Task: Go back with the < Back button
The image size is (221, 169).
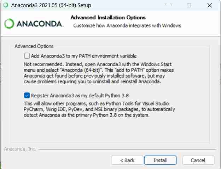Action: pyautogui.click(x=127, y=160)
